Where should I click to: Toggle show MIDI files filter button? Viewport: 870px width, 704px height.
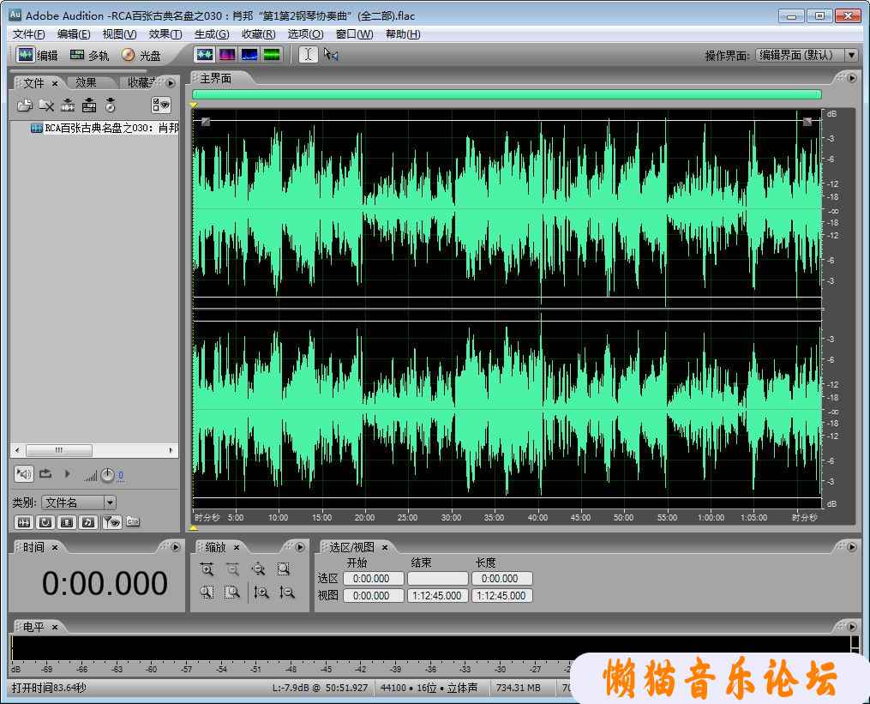[87, 522]
